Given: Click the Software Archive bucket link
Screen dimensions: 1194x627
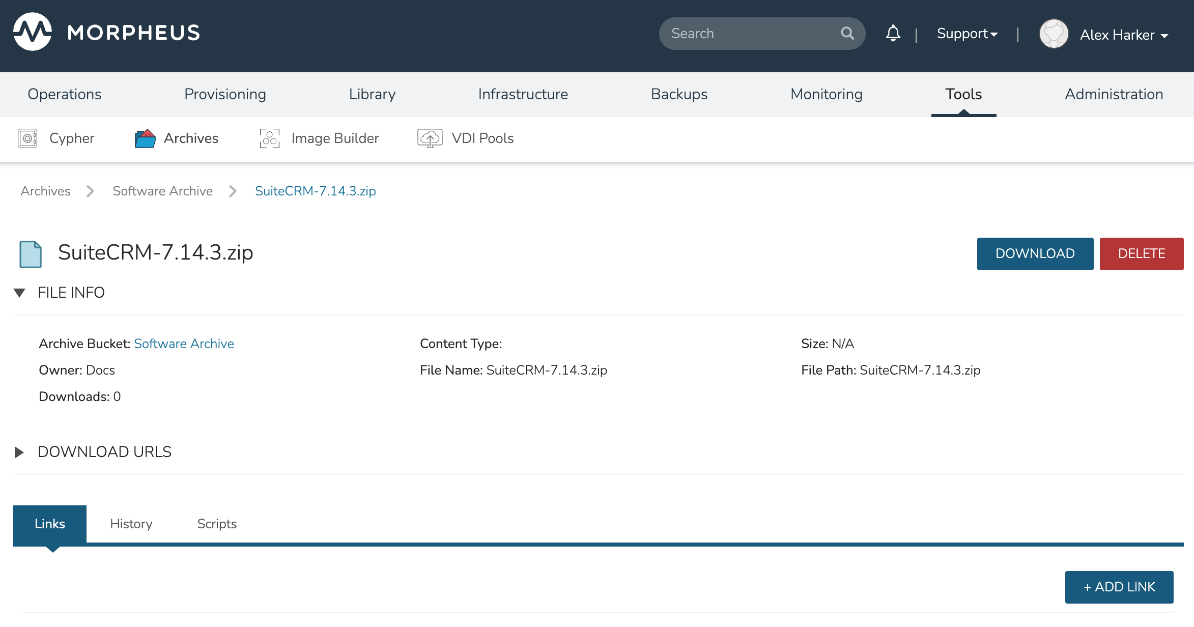Looking at the screenshot, I should [184, 344].
